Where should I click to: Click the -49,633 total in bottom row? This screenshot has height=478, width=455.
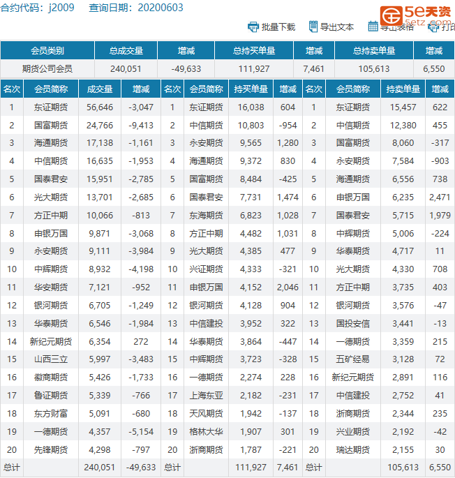141,468
